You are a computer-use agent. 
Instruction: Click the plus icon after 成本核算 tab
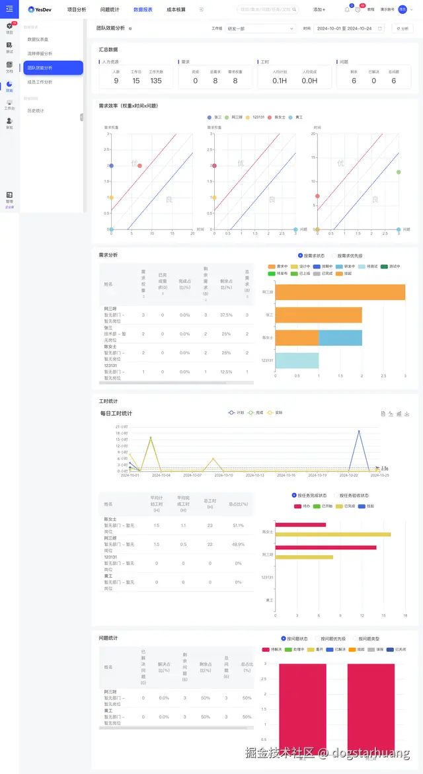click(201, 9)
